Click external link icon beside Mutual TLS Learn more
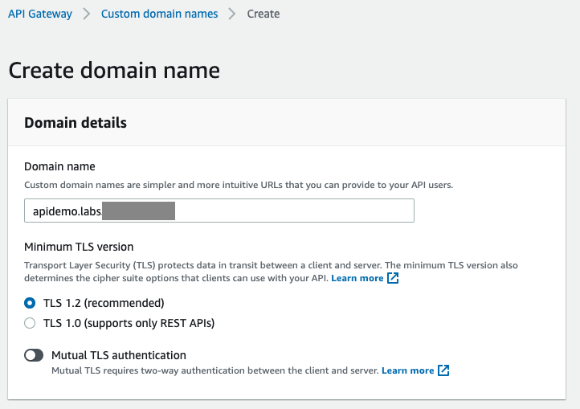This screenshot has width=580, height=409. pyautogui.click(x=443, y=370)
